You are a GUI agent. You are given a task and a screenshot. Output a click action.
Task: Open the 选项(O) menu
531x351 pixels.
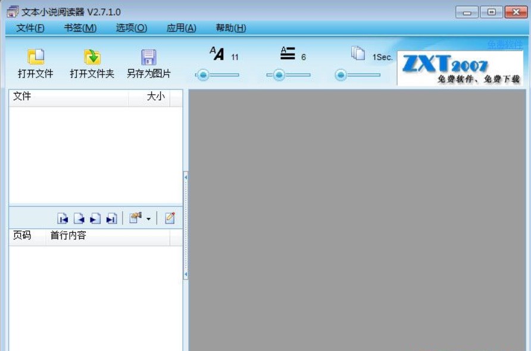(x=132, y=28)
